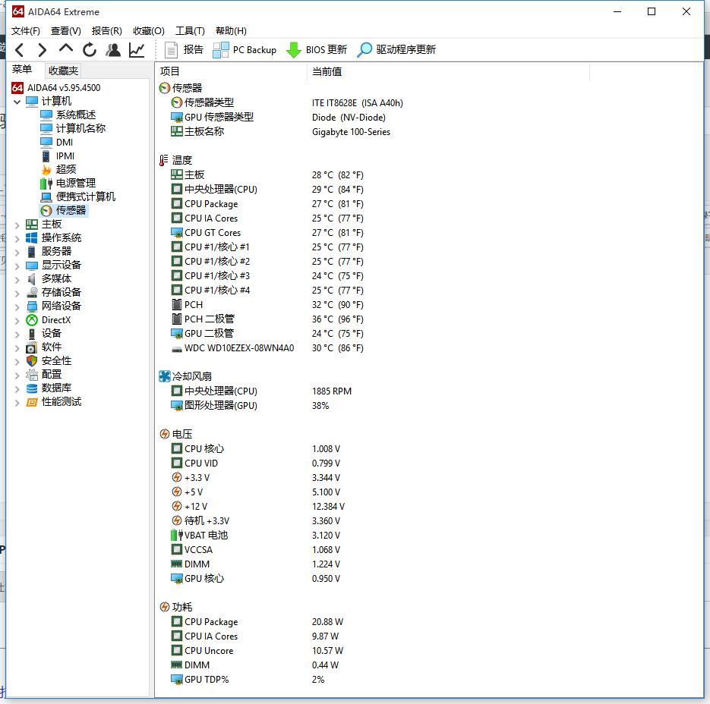Image resolution: width=710 pixels, height=704 pixels.
Task: Click the Forward navigation arrow
Action: (42, 50)
